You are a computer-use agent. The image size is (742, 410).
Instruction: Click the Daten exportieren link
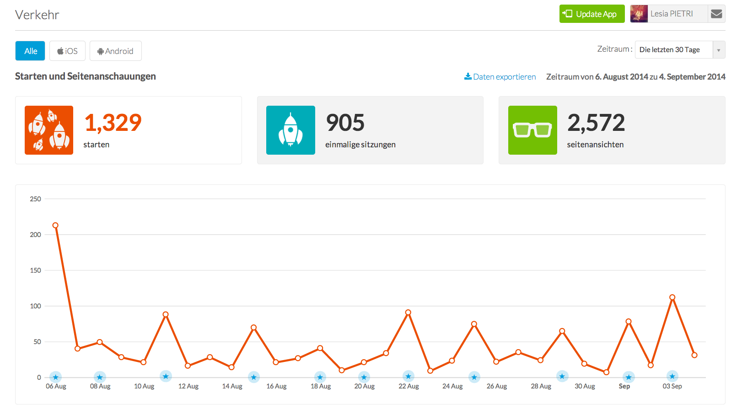(x=500, y=77)
